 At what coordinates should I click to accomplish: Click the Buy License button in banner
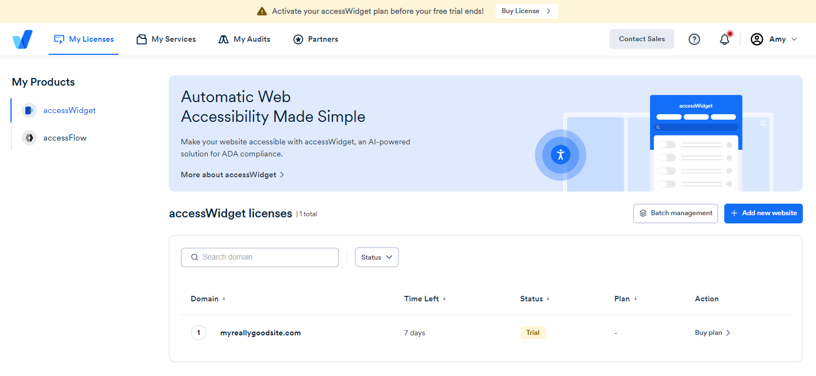click(526, 11)
